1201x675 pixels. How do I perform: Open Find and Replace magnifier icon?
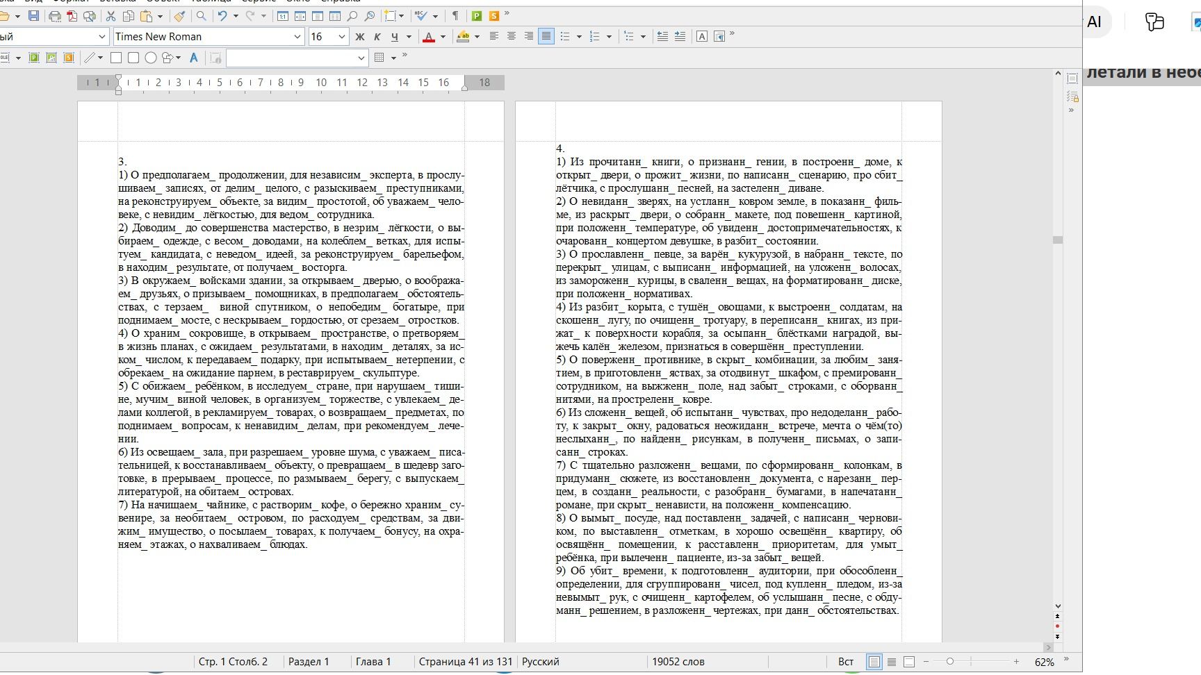click(201, 16)
